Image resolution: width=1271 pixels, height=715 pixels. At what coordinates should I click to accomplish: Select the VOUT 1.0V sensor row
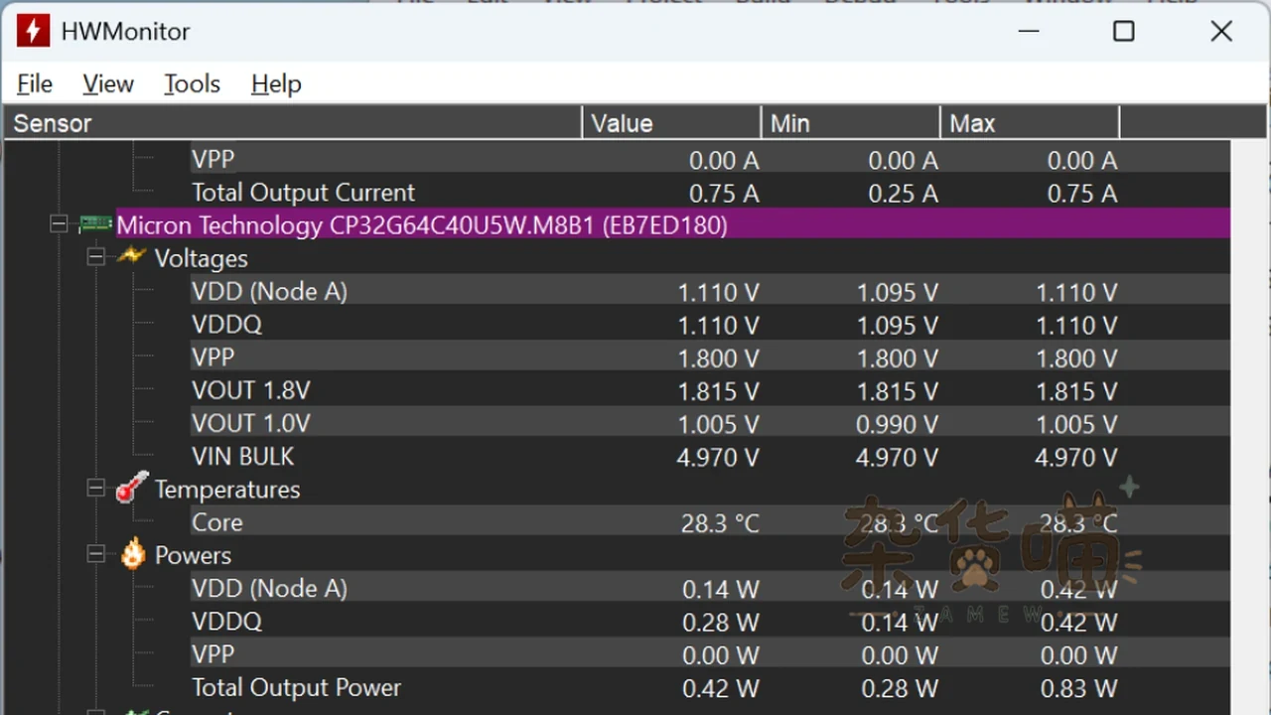pyautogui.click(x=710, y=423)
